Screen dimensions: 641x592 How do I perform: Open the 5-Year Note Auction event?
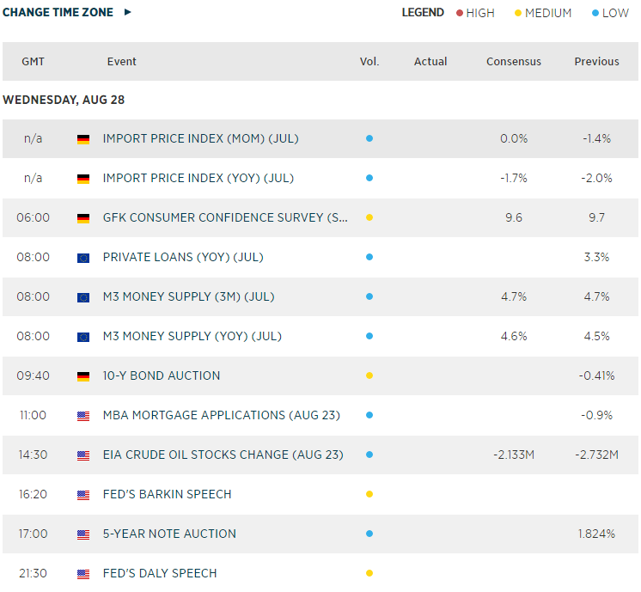169,534
